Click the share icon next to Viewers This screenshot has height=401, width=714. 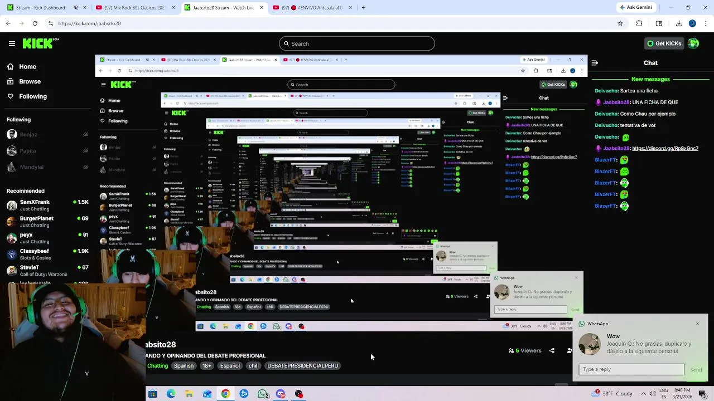[552, 351]
